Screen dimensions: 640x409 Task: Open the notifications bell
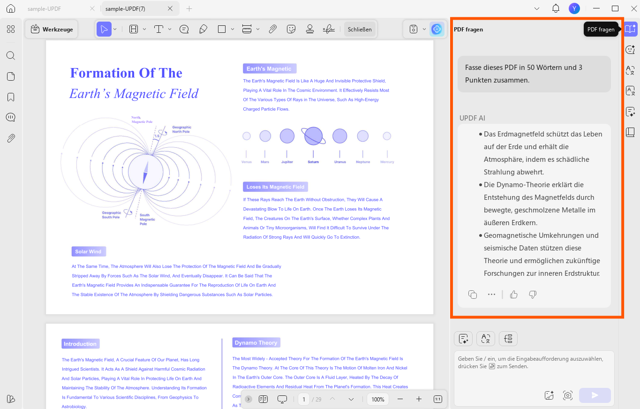coord(556,8)
